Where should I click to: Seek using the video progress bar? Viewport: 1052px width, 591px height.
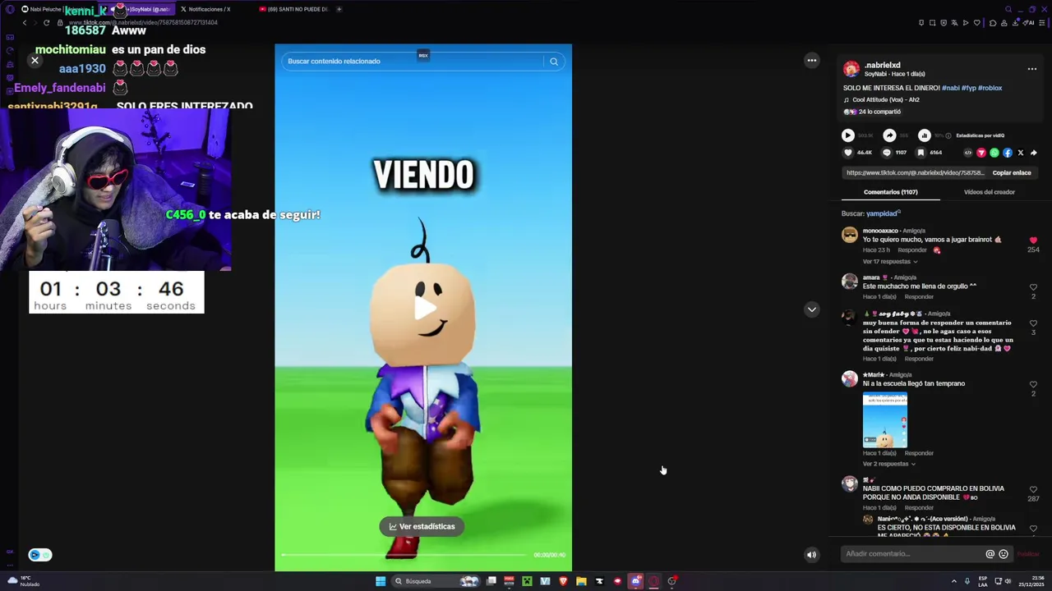coord(403,555)
